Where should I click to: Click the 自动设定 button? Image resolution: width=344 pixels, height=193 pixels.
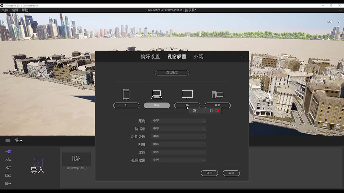[172, 73]
